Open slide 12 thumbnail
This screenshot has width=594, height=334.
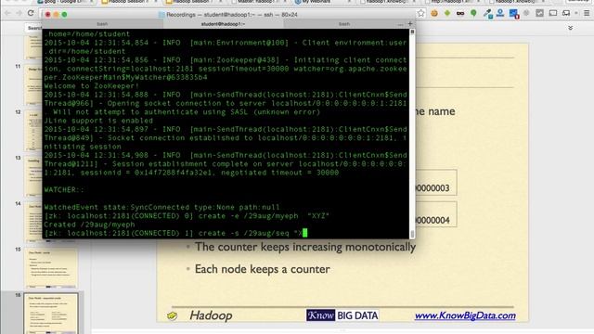tap(34, 131)
